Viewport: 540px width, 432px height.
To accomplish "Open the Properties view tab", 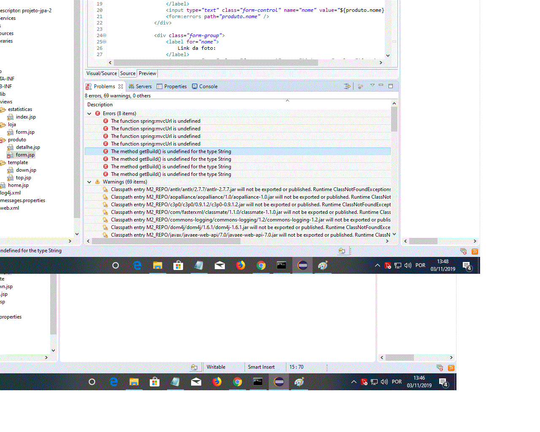I will (x=172, y=86).
